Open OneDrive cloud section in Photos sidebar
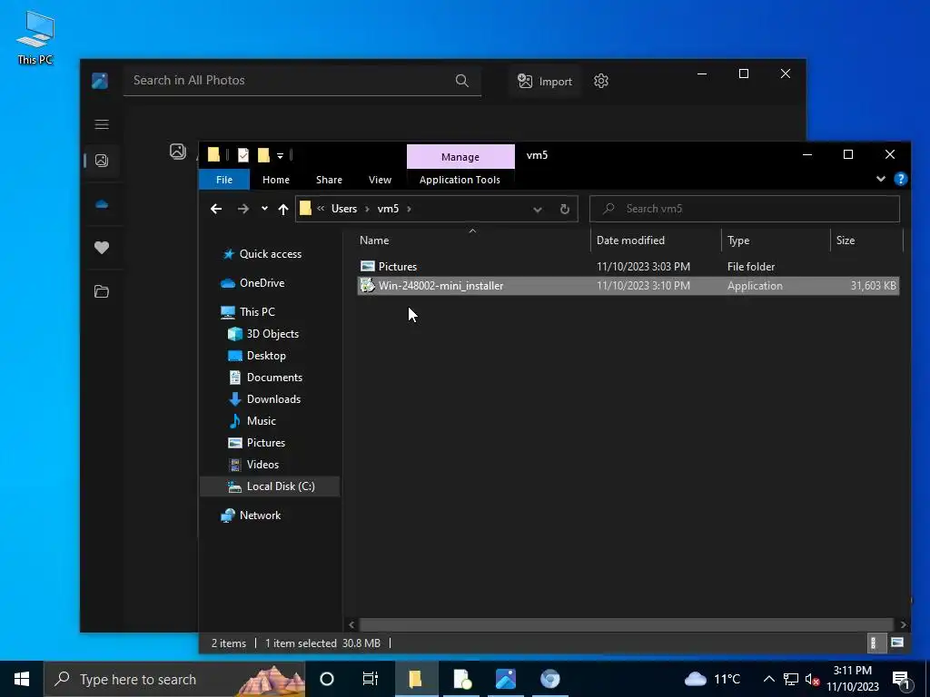 [x=102, y=204]
